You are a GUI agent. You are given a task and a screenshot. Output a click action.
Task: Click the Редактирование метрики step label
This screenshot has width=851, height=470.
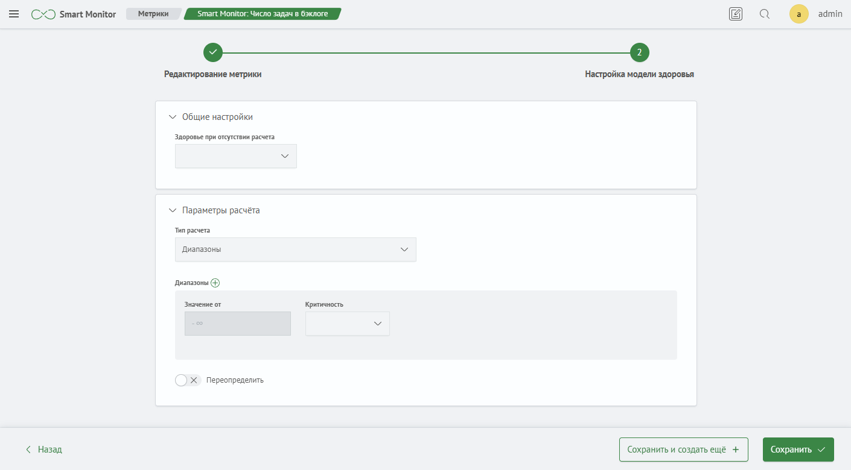coord(213,74)
